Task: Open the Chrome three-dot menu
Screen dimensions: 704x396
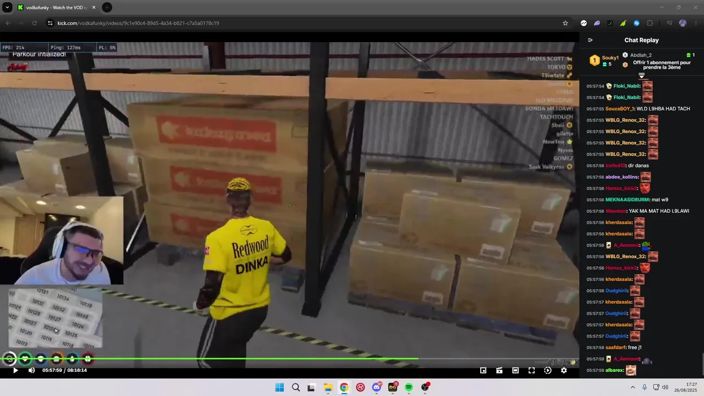Action: pos(695,23)
